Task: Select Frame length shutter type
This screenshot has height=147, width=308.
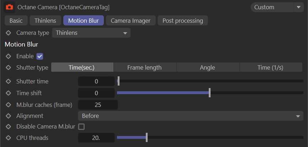Action: pyautogui.click(x=144, y=67)
